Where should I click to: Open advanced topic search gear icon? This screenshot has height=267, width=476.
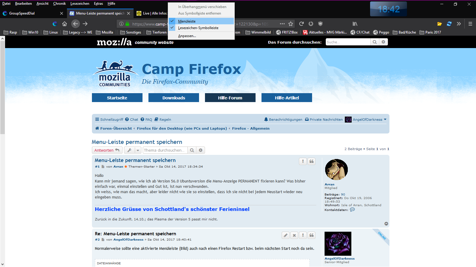[x=201, y=150]
